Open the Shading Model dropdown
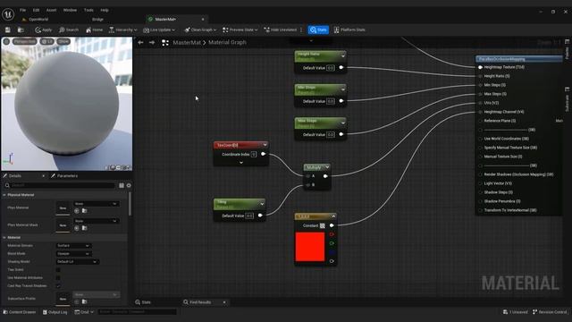This screenshot has height=322, width=572. 78,262
